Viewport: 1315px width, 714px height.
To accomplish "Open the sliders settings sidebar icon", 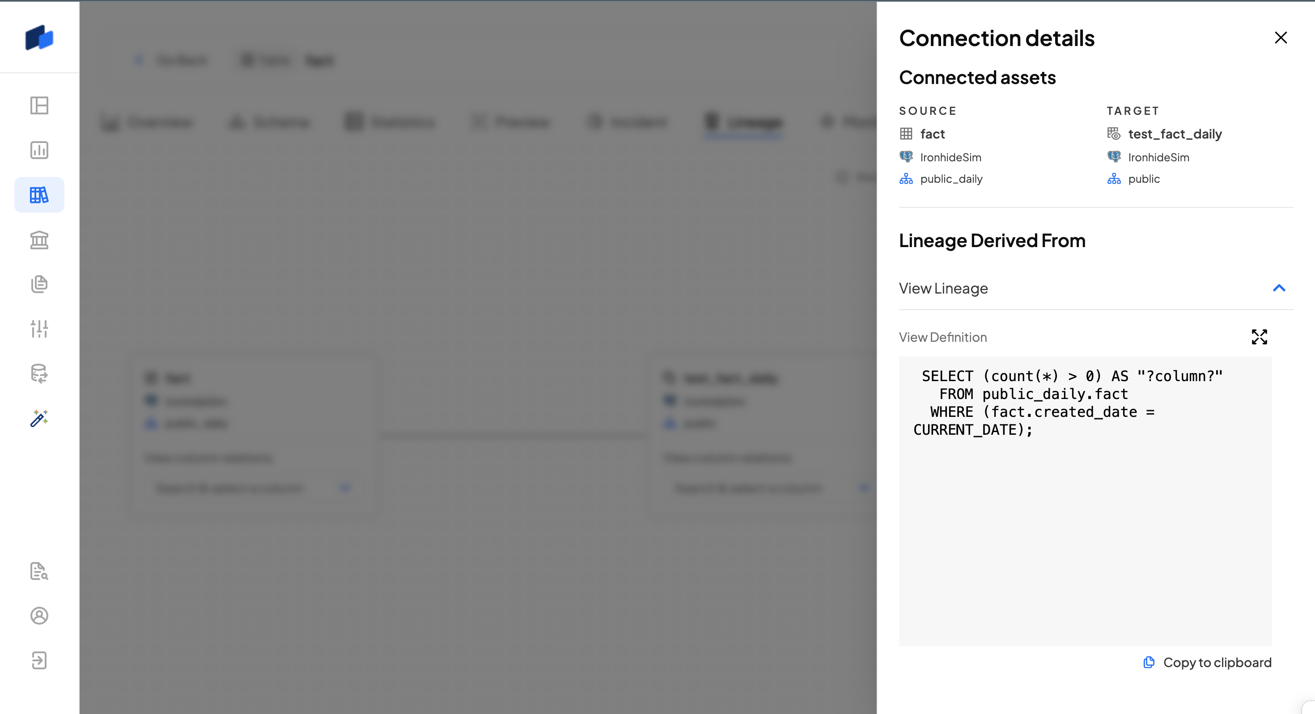I will click(39, 329).
